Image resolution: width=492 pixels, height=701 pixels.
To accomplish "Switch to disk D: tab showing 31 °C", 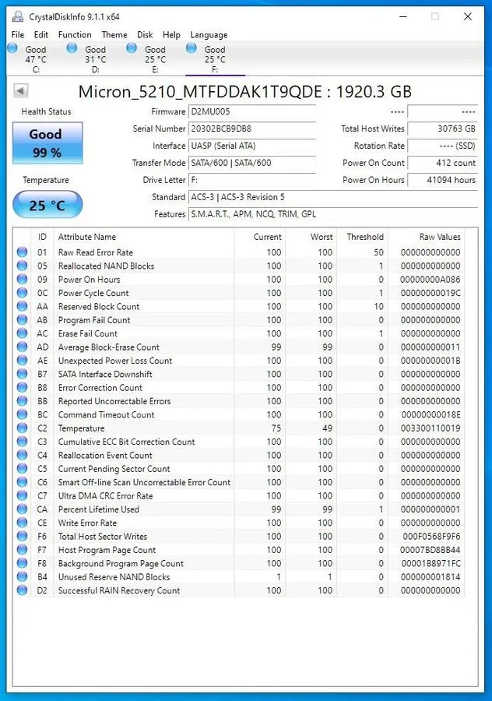I will point(96,59).
